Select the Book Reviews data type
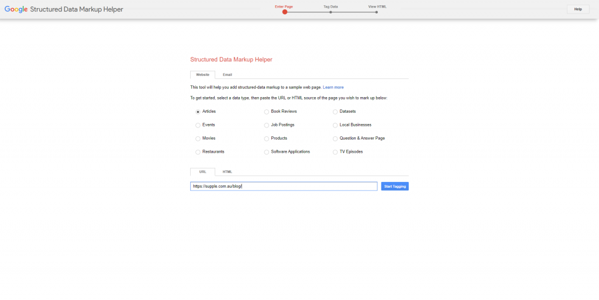 point(267,112)
